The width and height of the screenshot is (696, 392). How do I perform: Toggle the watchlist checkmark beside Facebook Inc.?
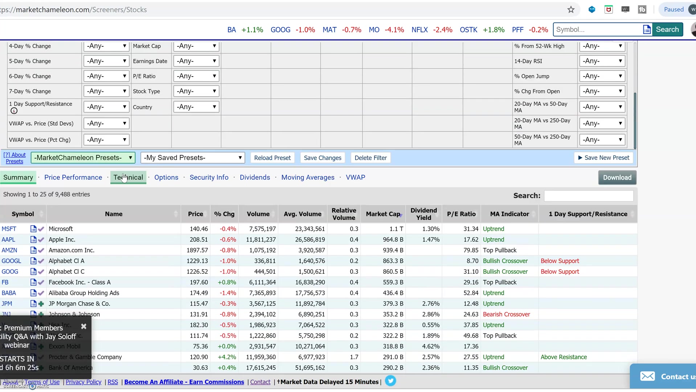tap(41, 282)
